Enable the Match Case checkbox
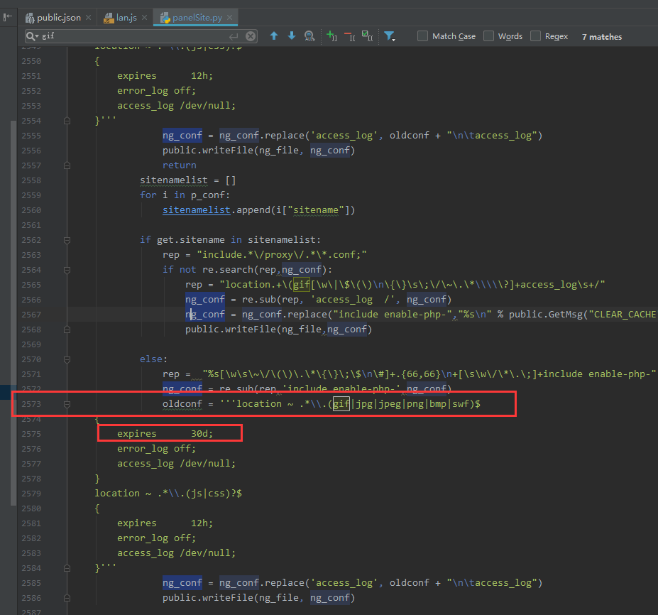The image size is (658, 615). [x=423, y=36]
